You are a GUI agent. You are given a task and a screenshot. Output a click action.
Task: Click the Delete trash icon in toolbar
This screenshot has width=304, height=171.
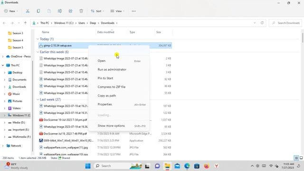pos(81,11)
